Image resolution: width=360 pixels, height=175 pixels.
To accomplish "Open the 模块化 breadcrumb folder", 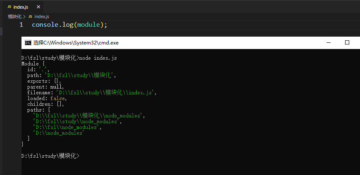I will [x=14, y=16].
